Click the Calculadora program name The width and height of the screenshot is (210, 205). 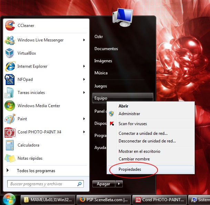pyautogui.click(x=28, y=145)
